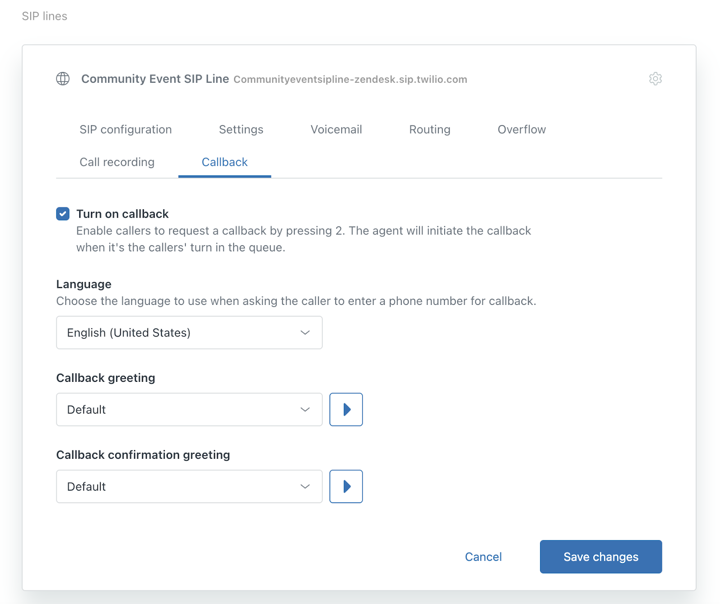Click the Cancel link
This screenshot has width=720, height=604.
[x=483, y=557]
